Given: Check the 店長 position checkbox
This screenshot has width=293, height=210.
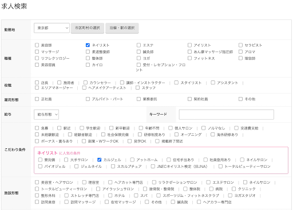Looking at the screenshot, I should (37, 83).
